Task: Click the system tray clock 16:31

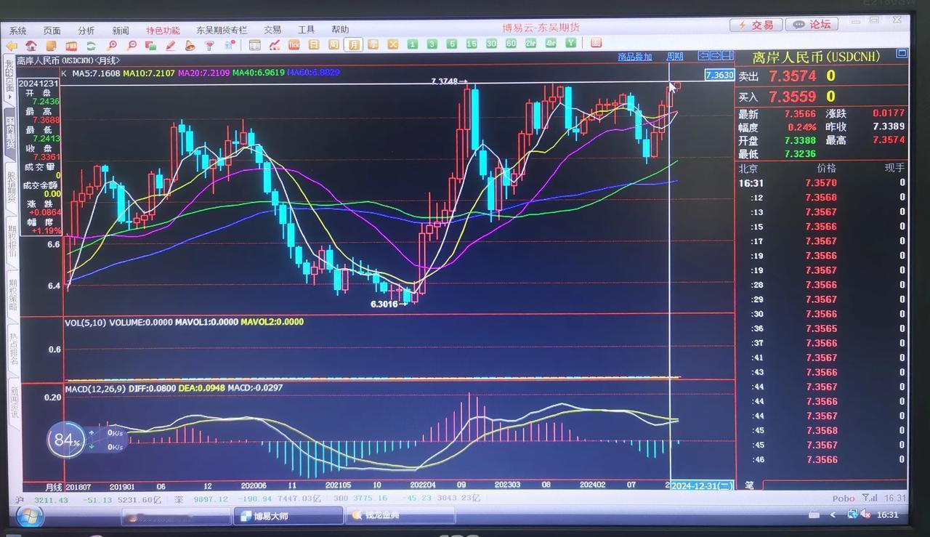Action: point(887,514)
